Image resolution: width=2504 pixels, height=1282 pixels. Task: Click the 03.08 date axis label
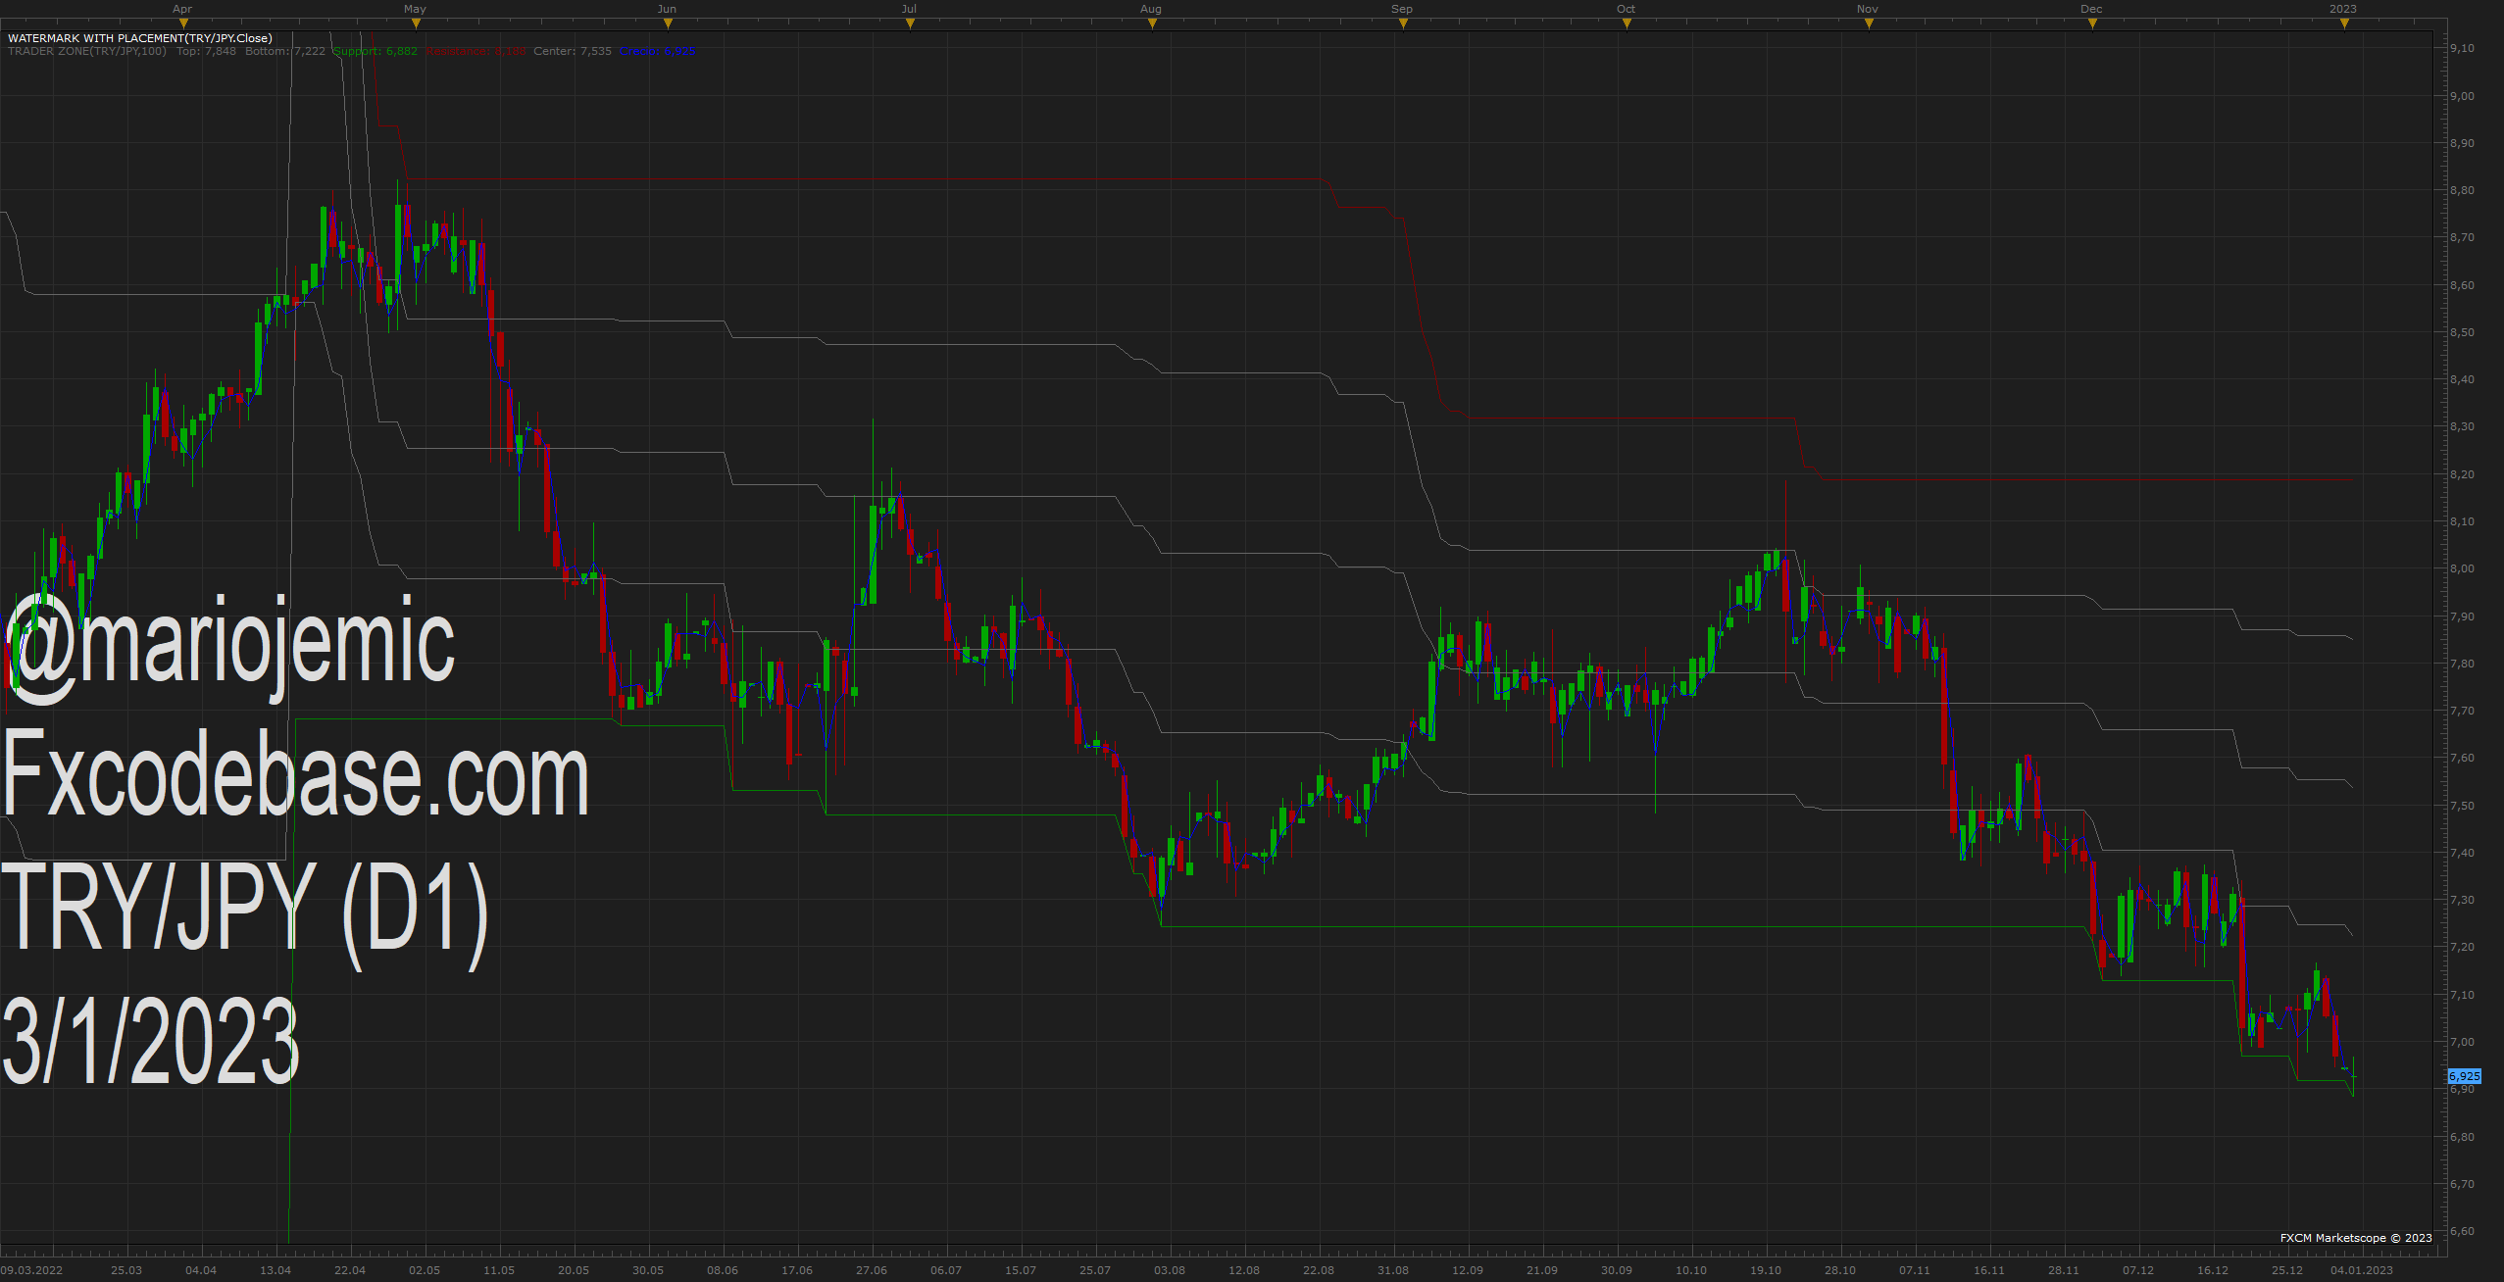[1170, 1270]
